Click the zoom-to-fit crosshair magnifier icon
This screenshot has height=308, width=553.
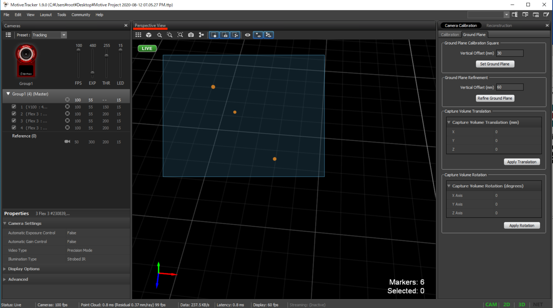point(159,35)
